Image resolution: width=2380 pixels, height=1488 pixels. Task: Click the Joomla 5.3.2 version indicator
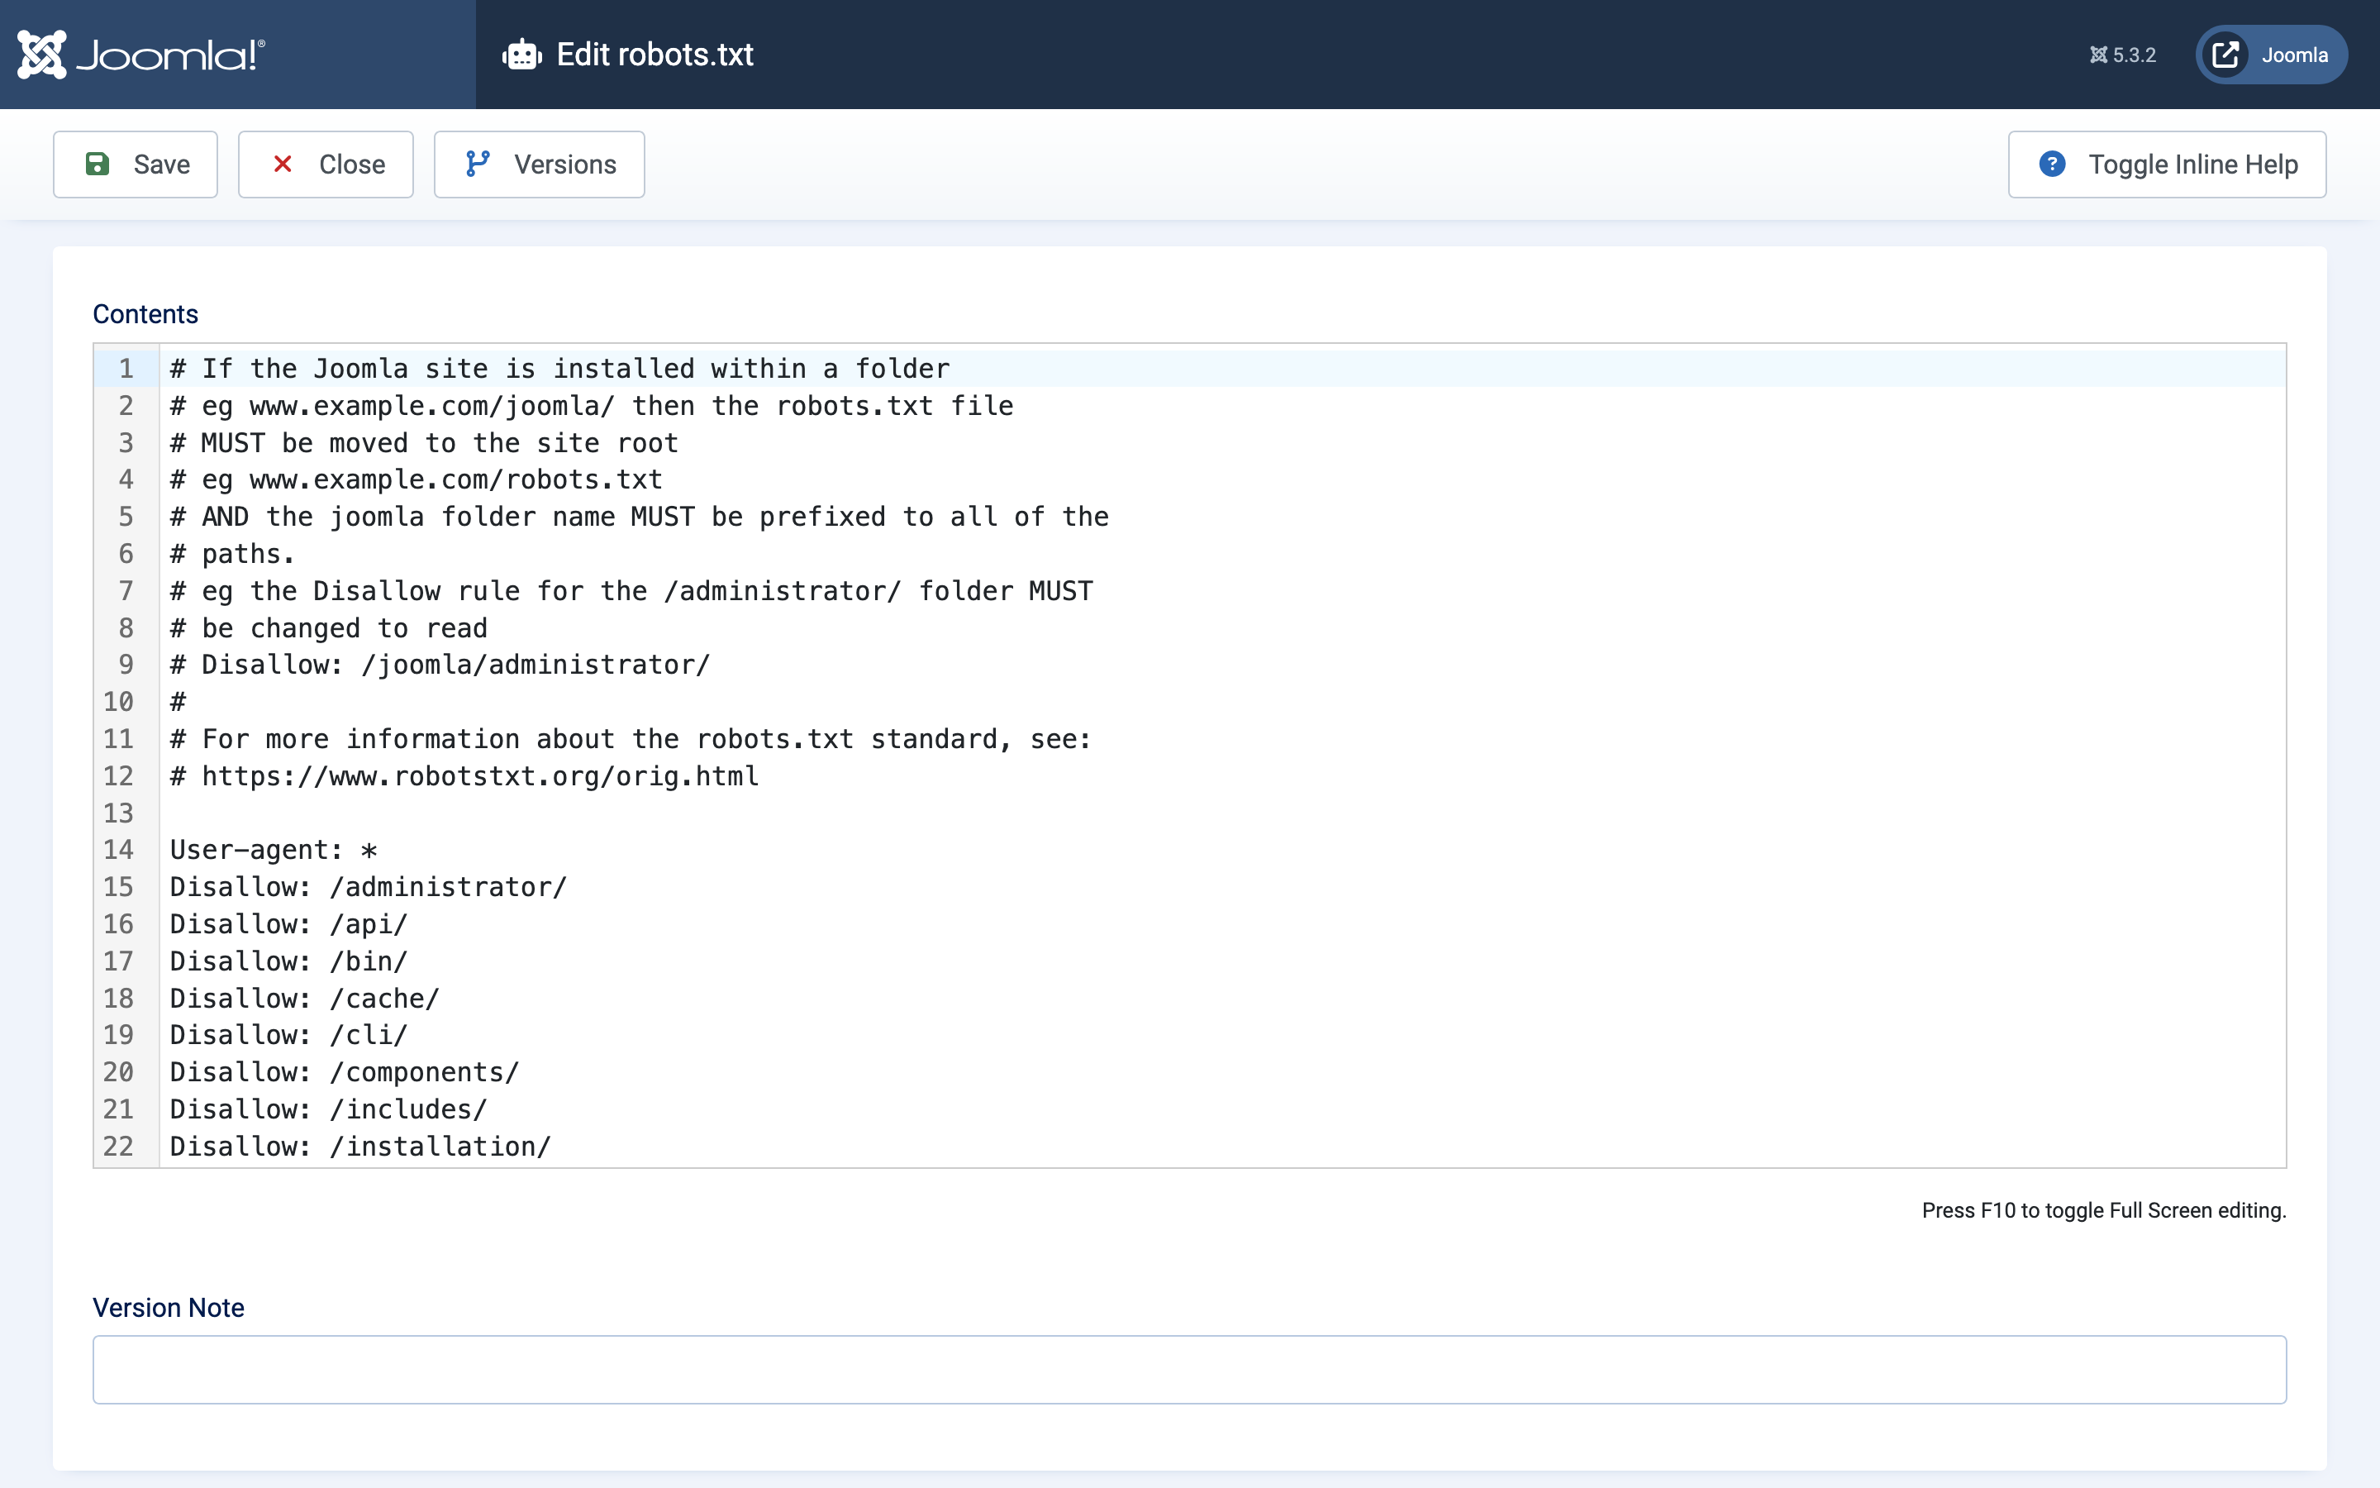[x=2122, y=55]
